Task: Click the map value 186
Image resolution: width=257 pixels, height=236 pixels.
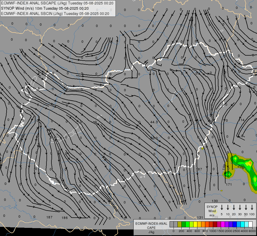Action: pyautogui.click(x=65, y=218)
